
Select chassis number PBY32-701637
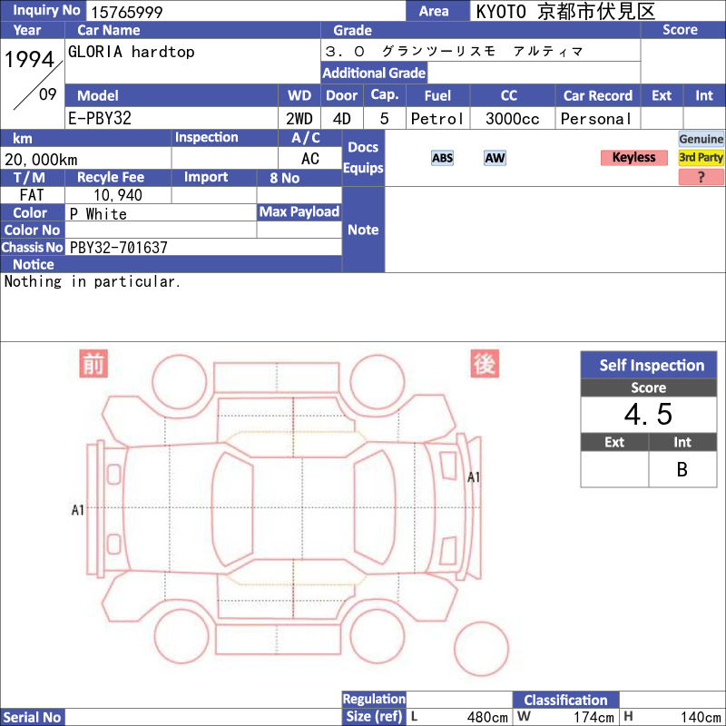pos(119,247)
